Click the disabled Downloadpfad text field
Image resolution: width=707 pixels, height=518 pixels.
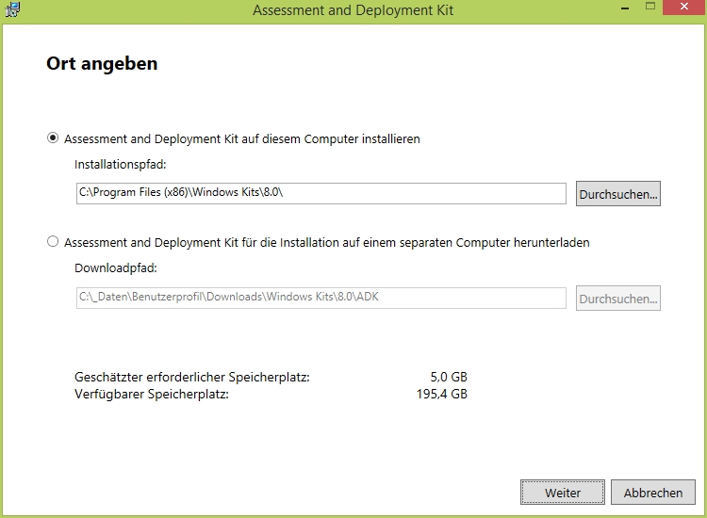[x=321, y=298]
